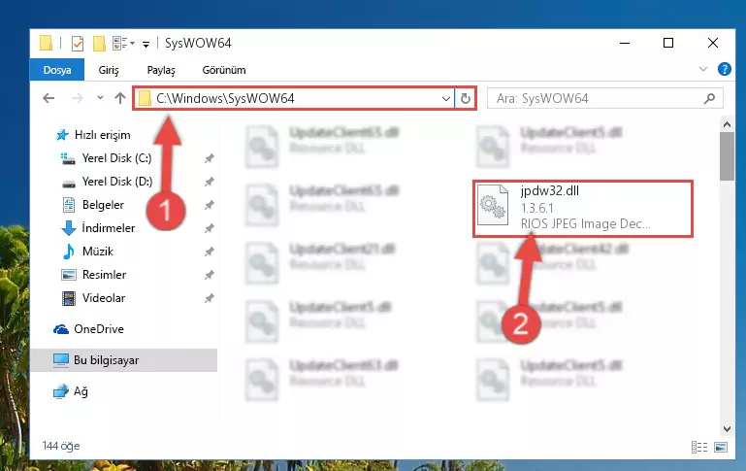This screenshot has height=471, width=746.
Task: Click the pin icon beside Belgeler
Action: click(x=209, y=205)
